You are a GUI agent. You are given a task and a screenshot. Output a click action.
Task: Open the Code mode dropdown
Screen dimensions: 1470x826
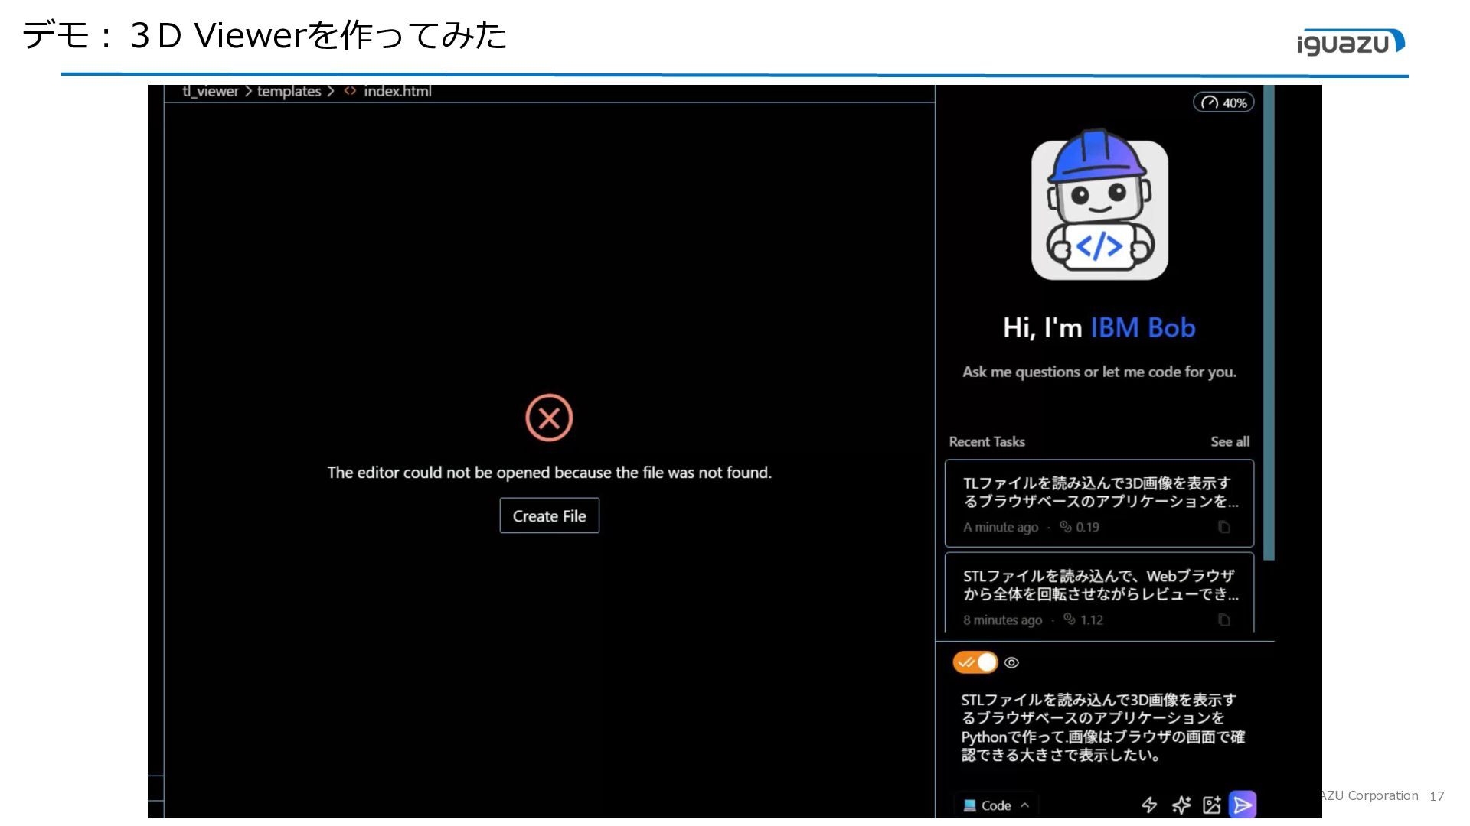pos(995,805)
